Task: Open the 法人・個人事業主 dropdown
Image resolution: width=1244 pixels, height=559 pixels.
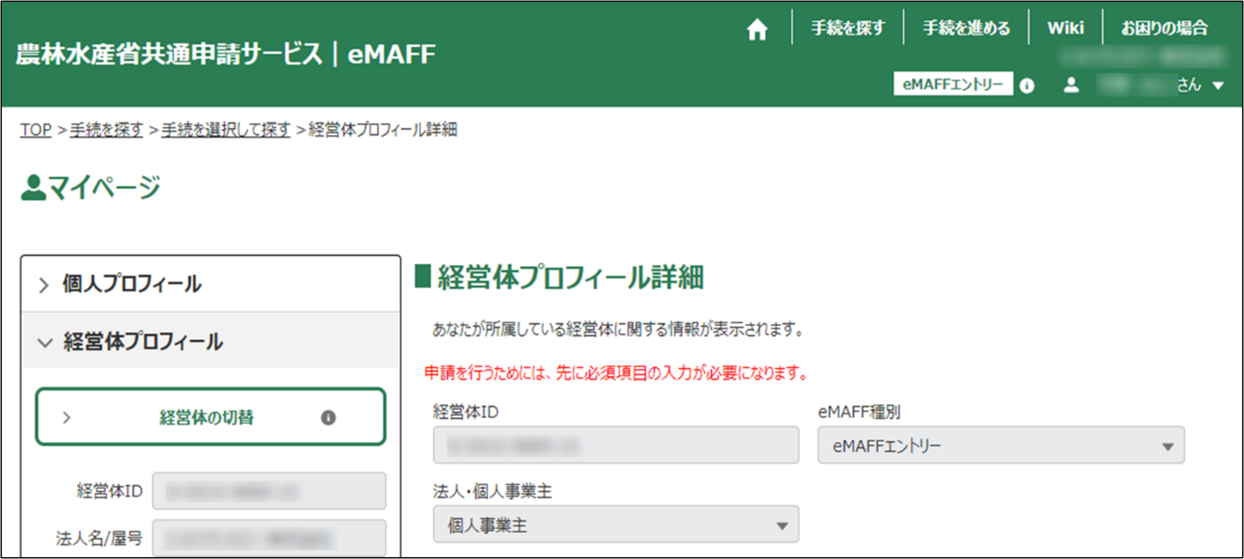Action: pyautogui.click(x=615, y=525)
